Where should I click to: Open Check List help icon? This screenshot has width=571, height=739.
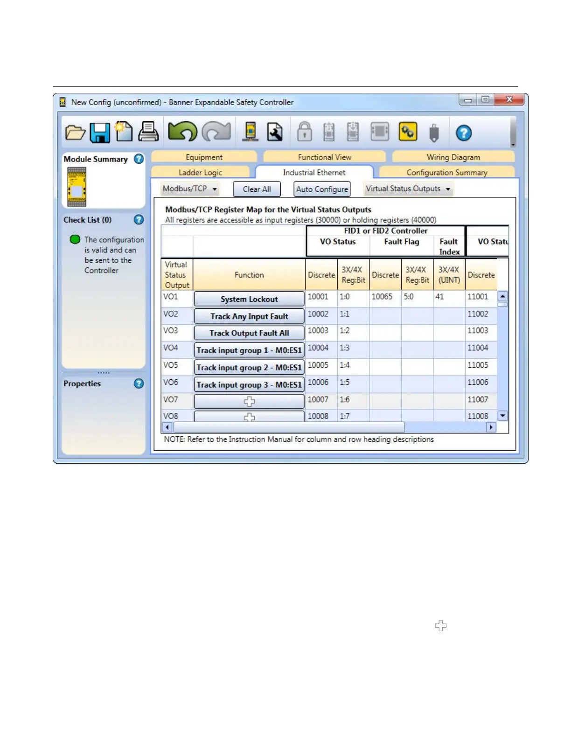[139, 220]
